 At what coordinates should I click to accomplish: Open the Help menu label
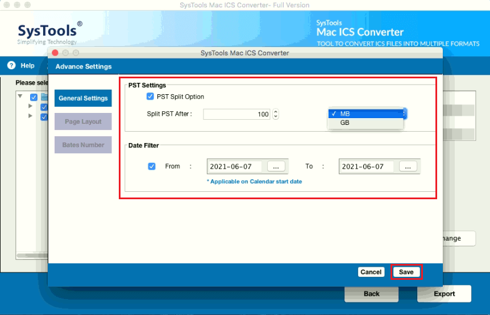click(27, 65)
